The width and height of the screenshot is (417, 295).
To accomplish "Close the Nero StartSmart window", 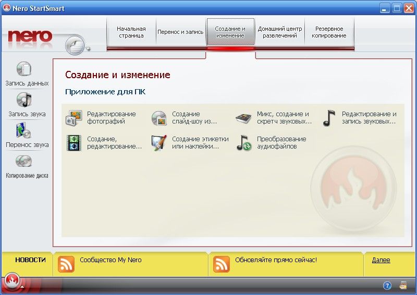I will (409, 8).
